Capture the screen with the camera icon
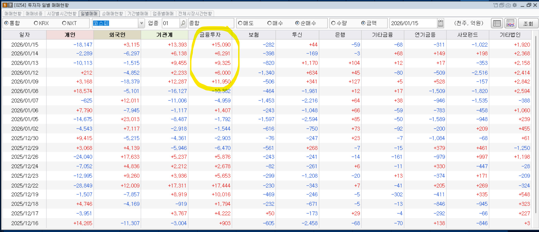 coord(508,5)
